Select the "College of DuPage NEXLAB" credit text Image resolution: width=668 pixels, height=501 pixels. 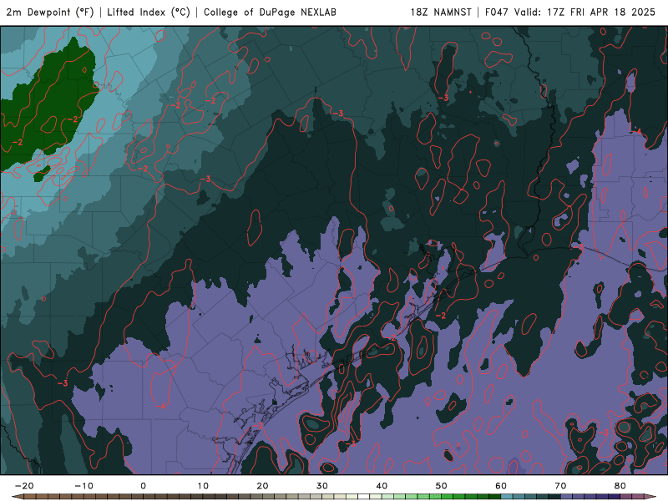[270, 13]
